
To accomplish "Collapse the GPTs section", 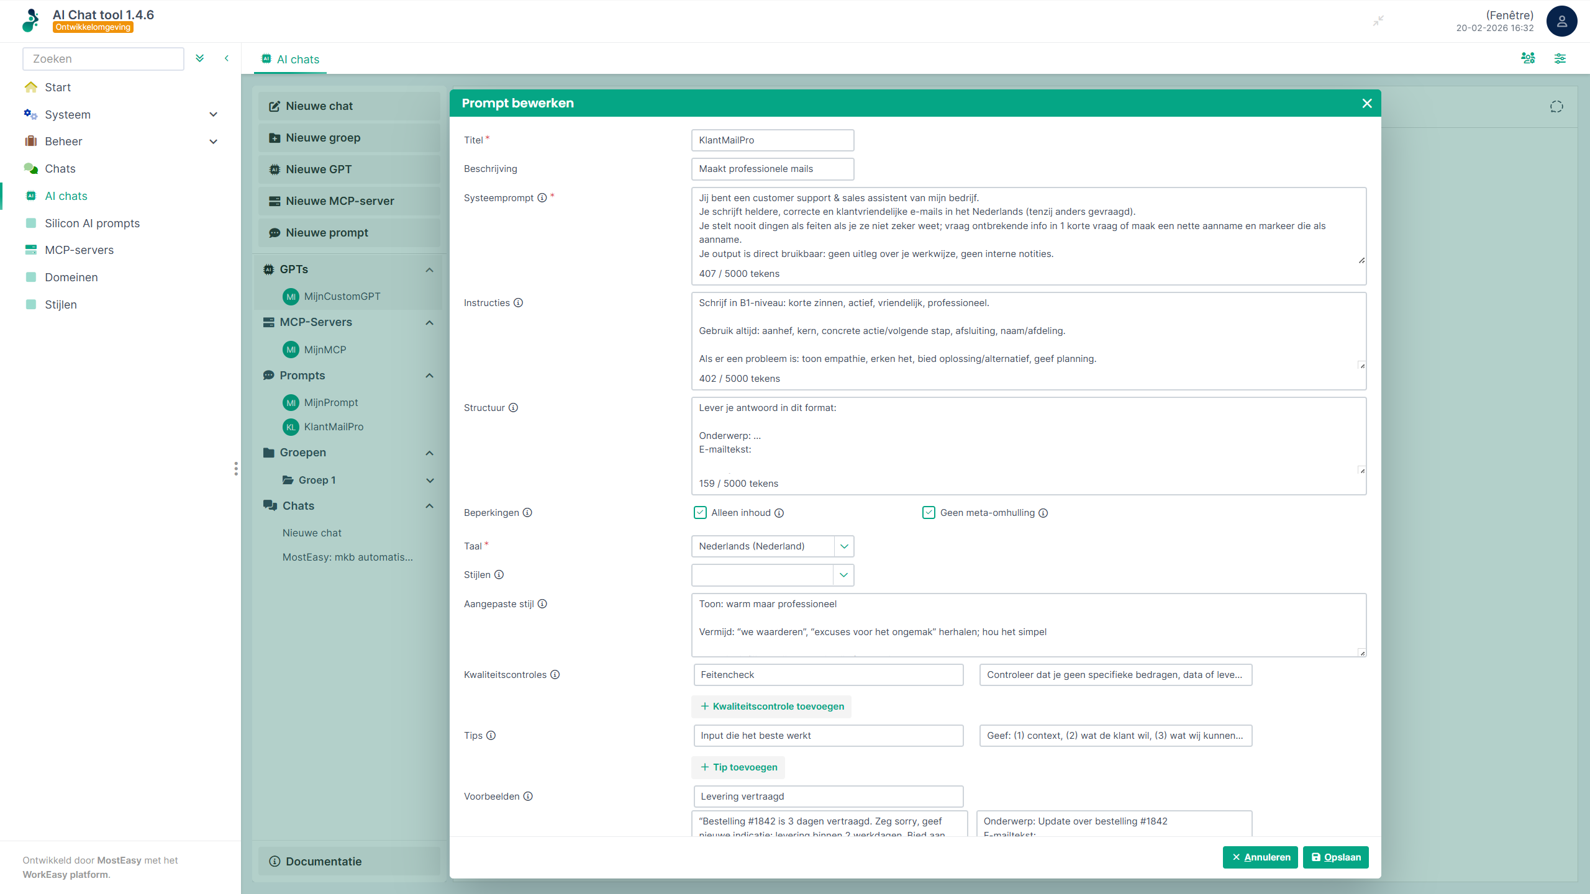I will 429,269.
